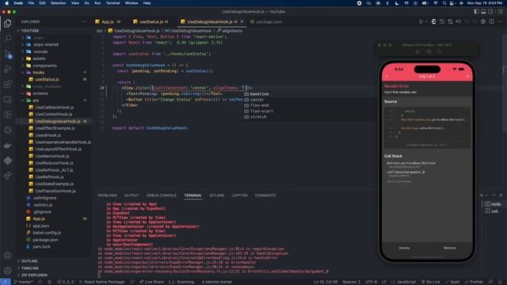Image resolution: width=507 pixels, height=285 pixels.
Task: Select the zsh terminal instance
Action: click(494, 211)
